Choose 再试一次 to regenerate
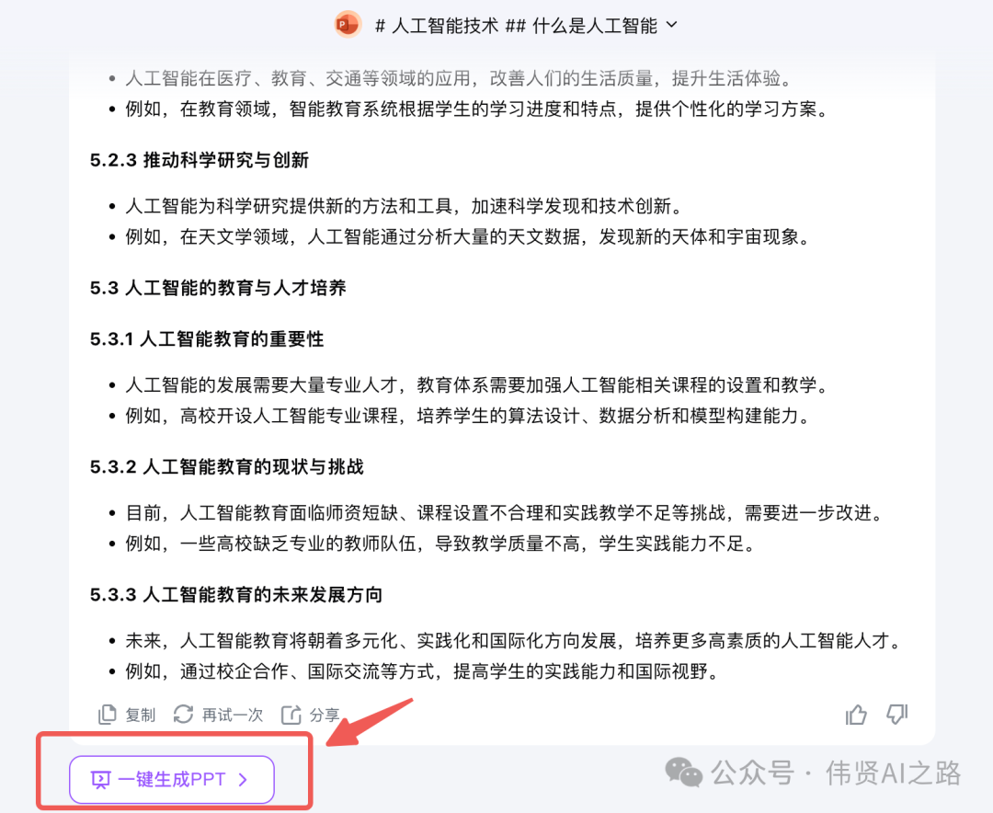The image size is (993, 813). pyautogui.click(x=232, y=715)
